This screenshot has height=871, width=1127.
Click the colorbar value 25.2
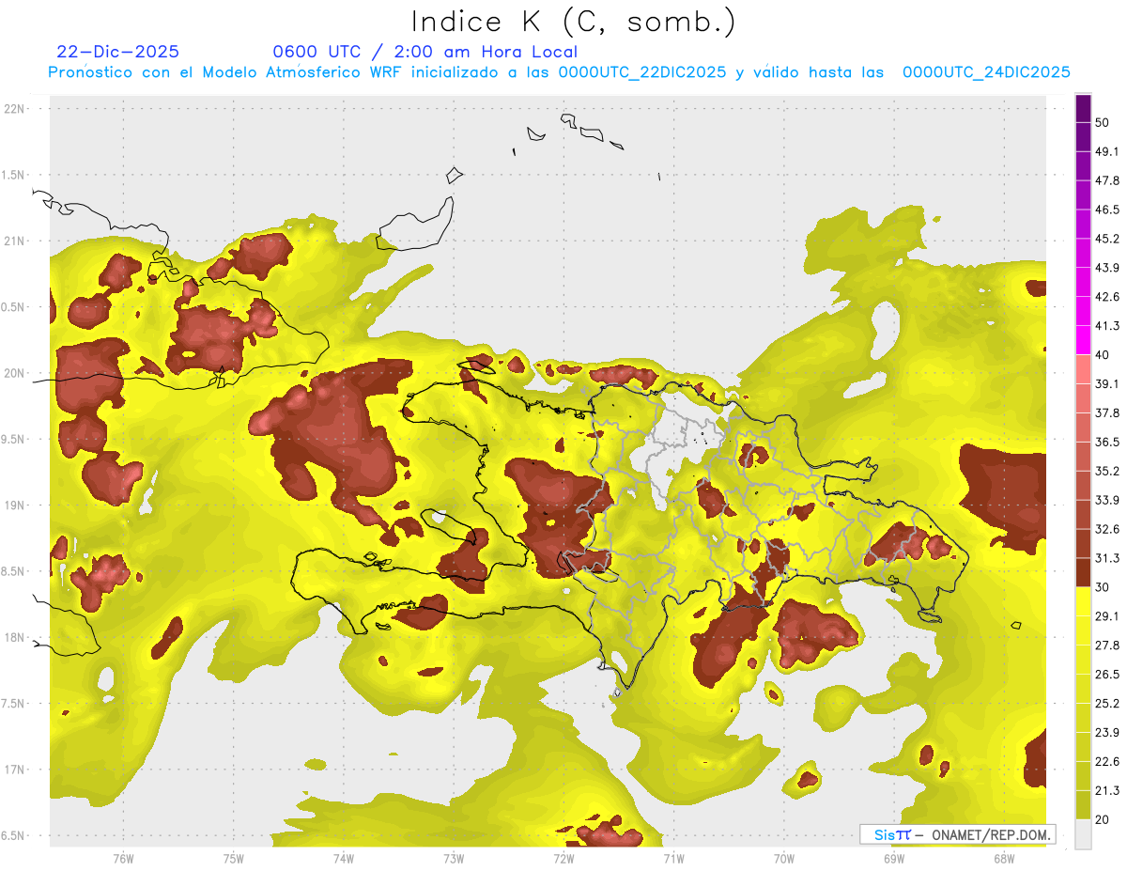point(1107,704)
